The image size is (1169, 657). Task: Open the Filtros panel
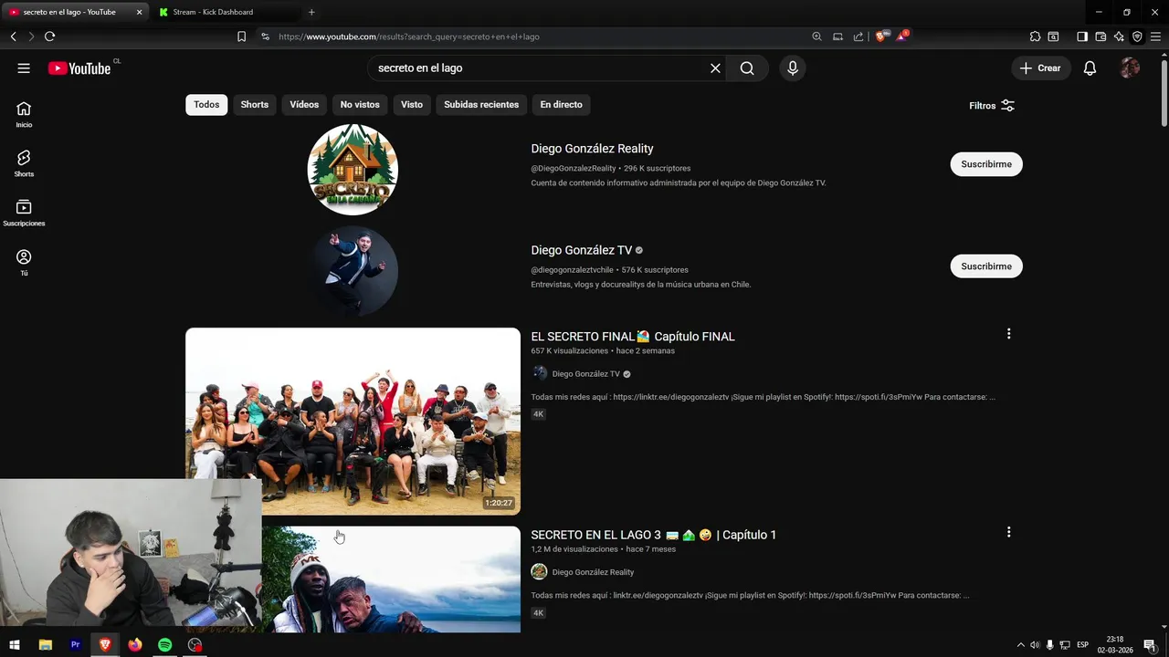tap(992, 106)
